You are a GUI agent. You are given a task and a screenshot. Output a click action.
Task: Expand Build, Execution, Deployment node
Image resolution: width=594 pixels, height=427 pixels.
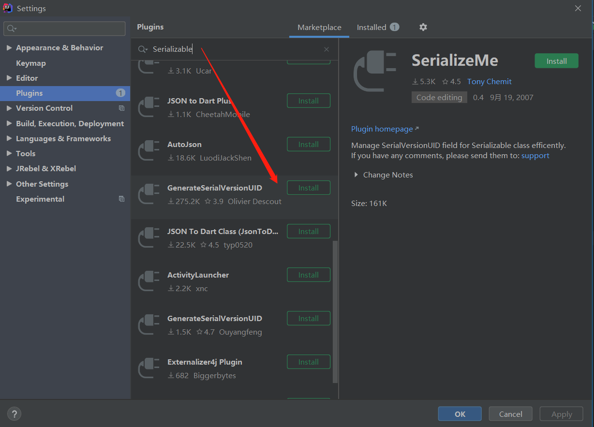[9, 123]
